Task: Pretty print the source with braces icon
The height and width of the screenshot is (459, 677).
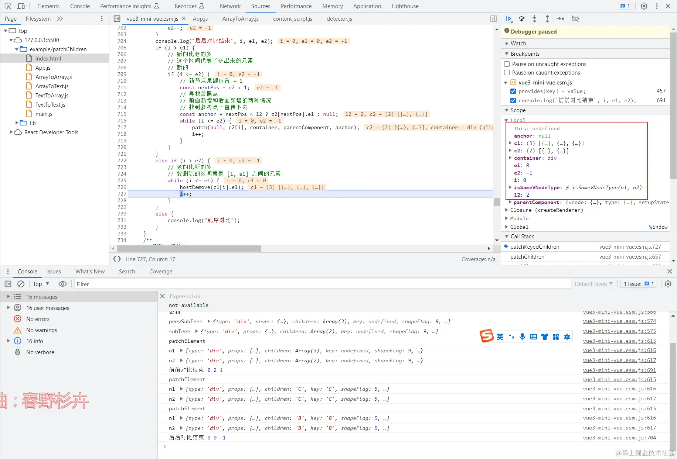Action: (117, 259)
